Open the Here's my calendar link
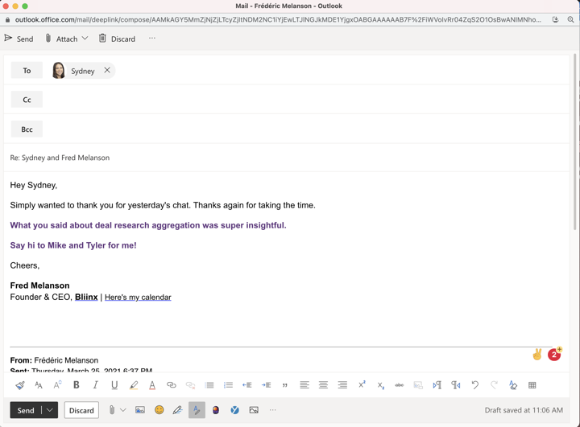Viewport: 580px width, 427px height. click(x=138, y=298)
